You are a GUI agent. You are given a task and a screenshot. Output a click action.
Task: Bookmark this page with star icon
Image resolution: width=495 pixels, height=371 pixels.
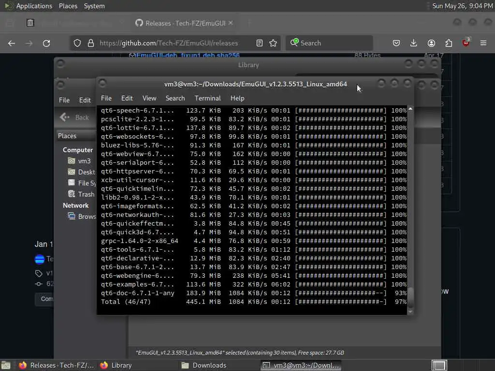coord(274,43)
